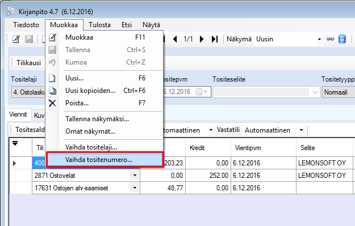Viewport: 355px width, 226px height.
Task: Click the grid filter icon in header
Action: tap(15, 143)
